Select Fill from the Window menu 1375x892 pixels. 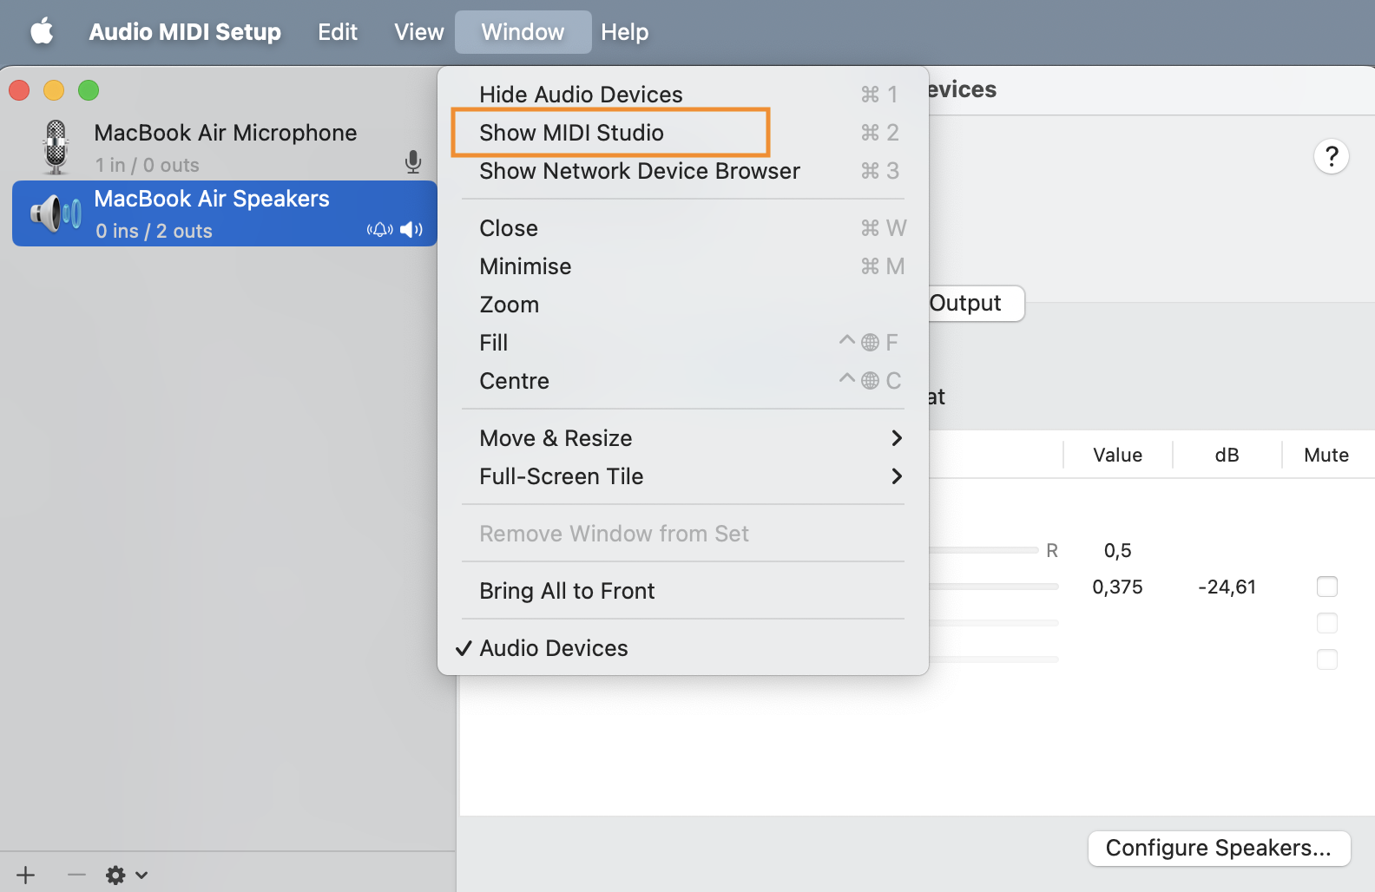tap(683, 343)
